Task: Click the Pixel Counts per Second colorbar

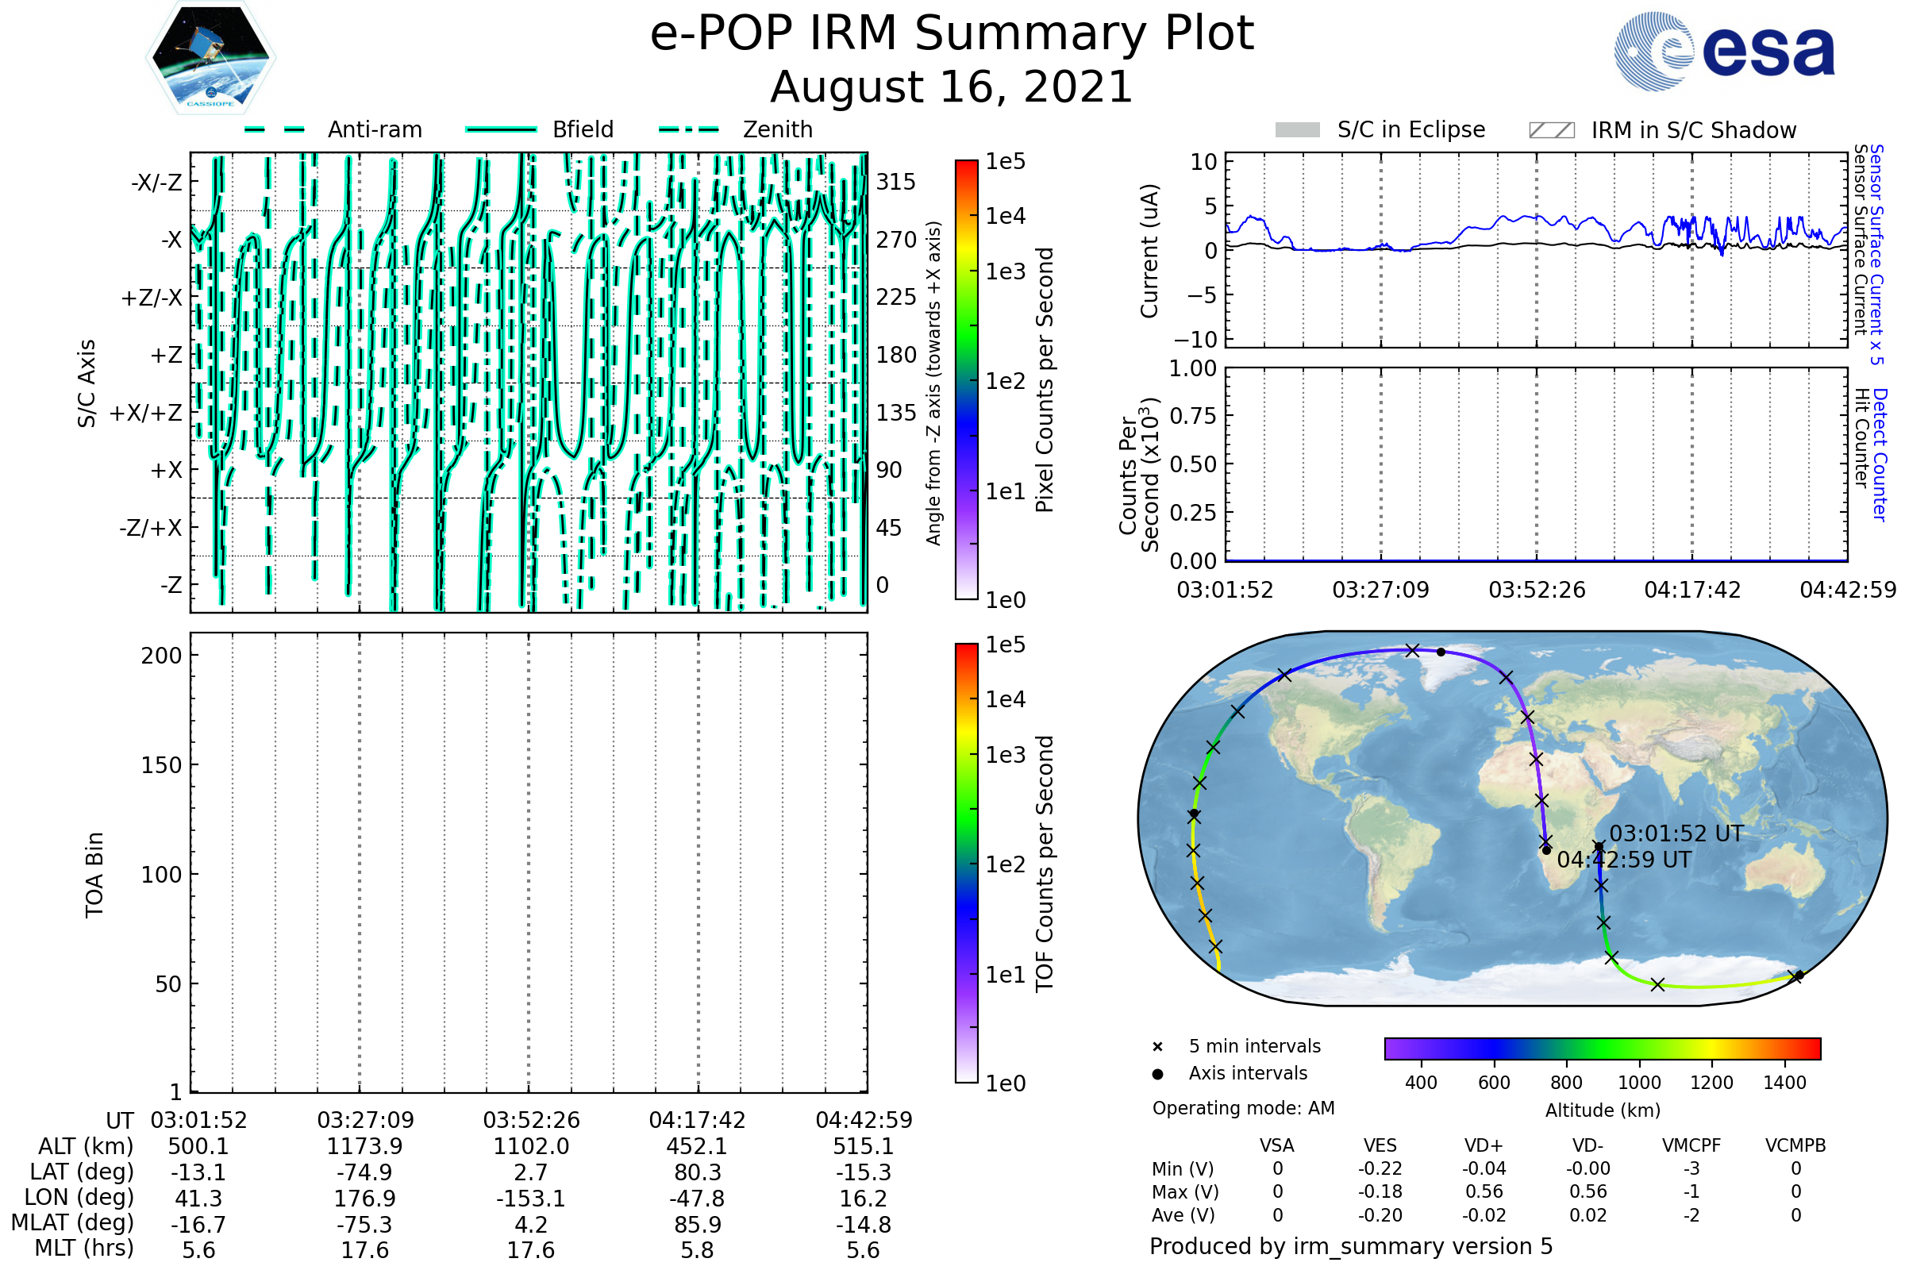Action: [966, 380]
